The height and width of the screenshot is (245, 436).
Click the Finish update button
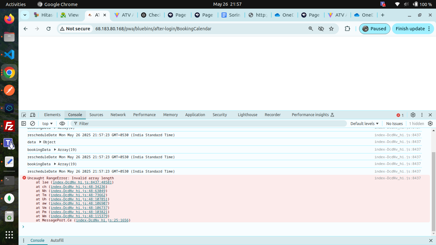[x=413, y=29]
